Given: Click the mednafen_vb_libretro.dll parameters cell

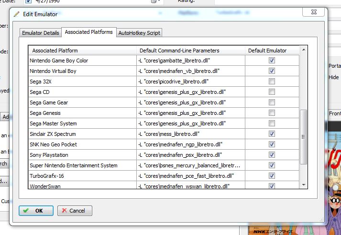Looking at the screenshot, I should point(191,71).
